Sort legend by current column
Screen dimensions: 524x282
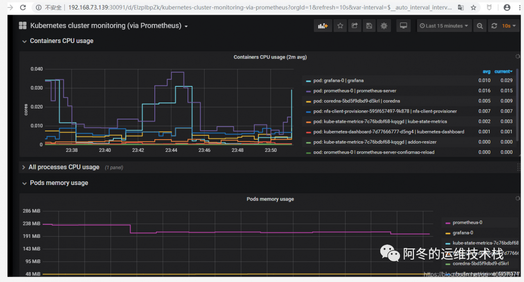[x=503, y=71]
